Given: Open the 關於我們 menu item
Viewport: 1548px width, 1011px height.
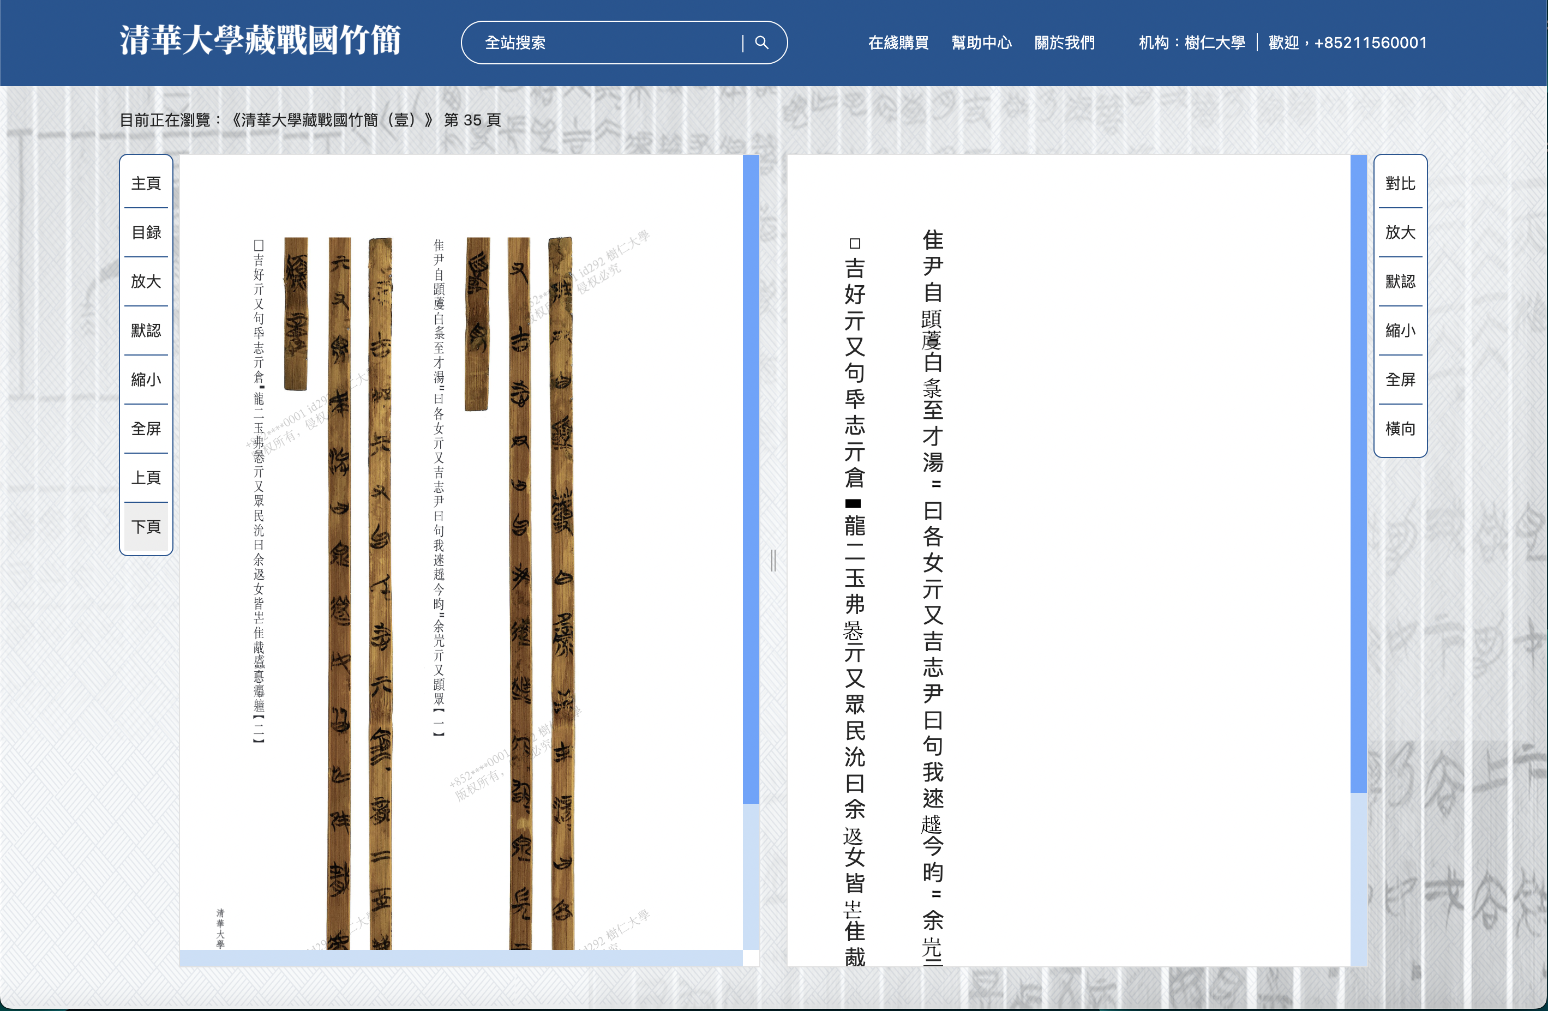Looking at the screenshot, I should click(1064, 43).
